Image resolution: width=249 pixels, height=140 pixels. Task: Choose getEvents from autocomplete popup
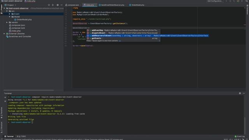pos(123,38)
